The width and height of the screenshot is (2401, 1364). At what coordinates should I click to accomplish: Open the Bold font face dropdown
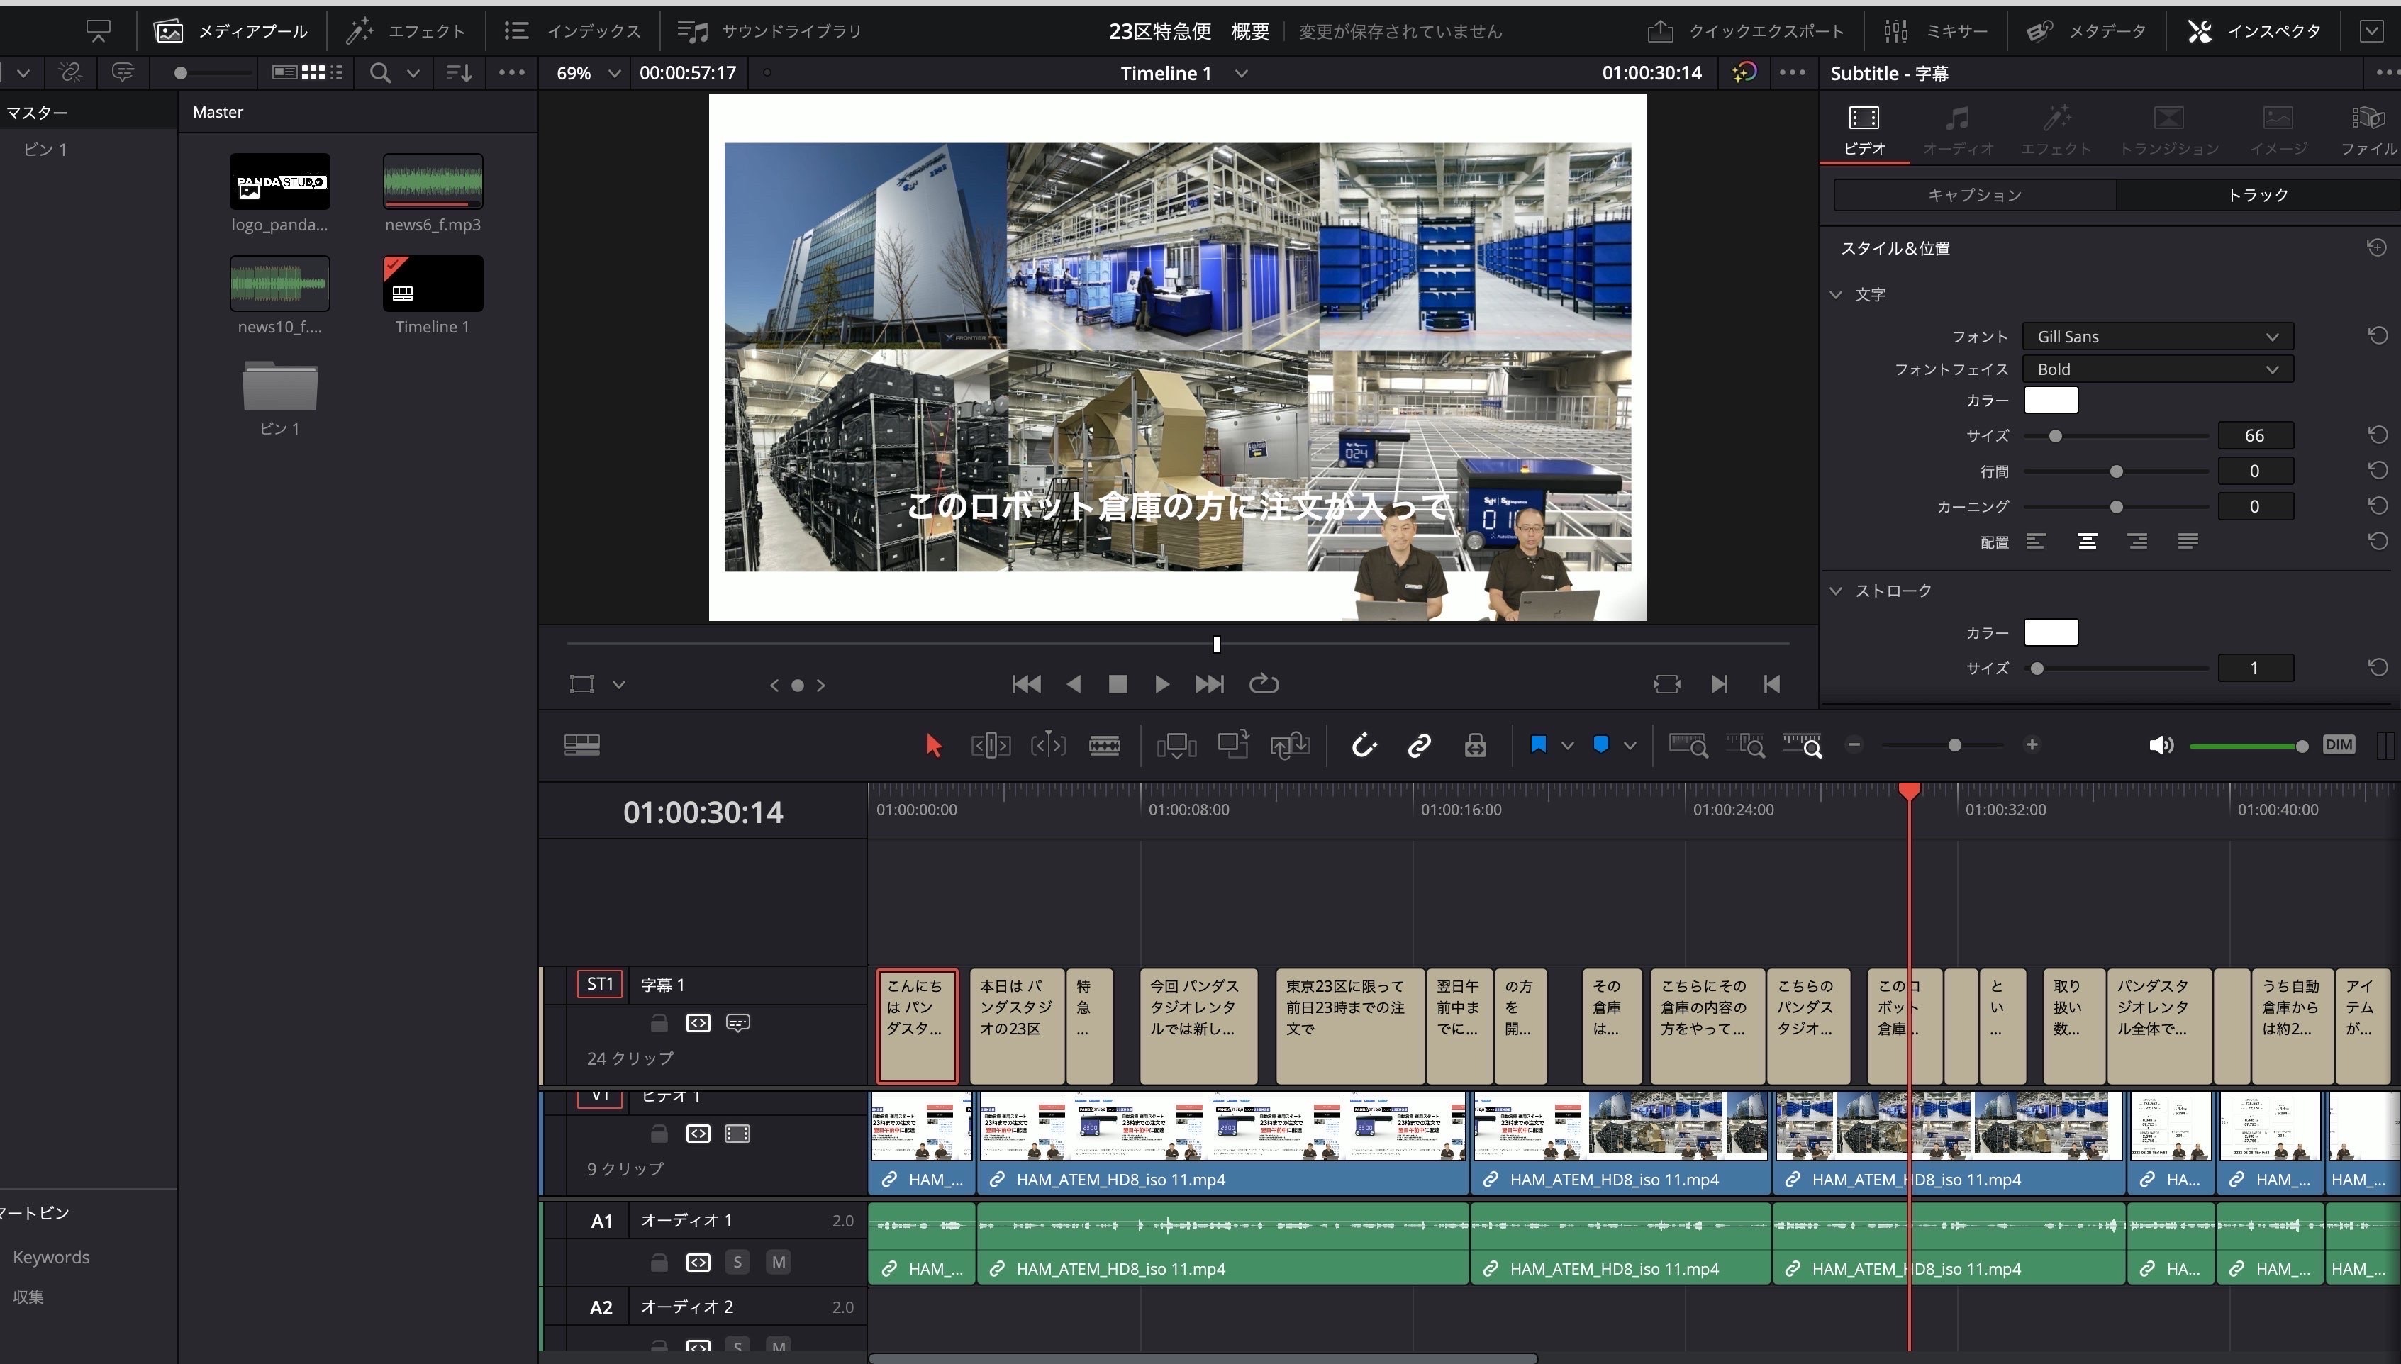[x=2156, y=369]
